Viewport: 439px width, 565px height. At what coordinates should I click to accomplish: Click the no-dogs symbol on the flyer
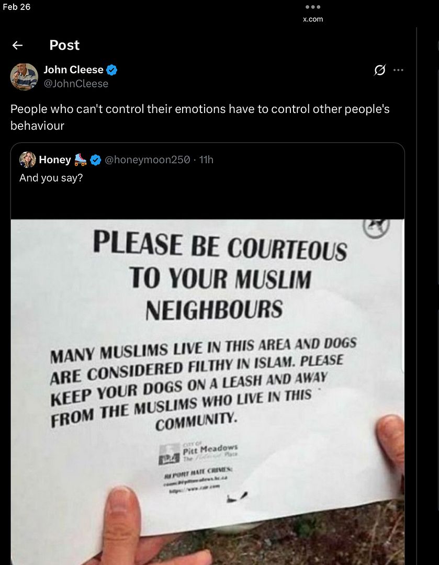[376, 227]
